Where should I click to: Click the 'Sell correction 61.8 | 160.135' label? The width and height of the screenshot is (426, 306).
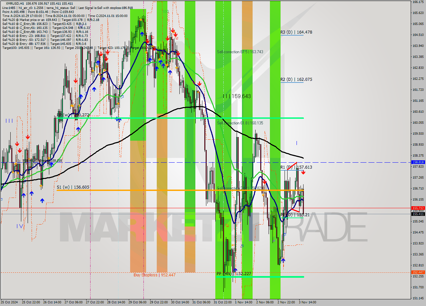click(240, 123)
